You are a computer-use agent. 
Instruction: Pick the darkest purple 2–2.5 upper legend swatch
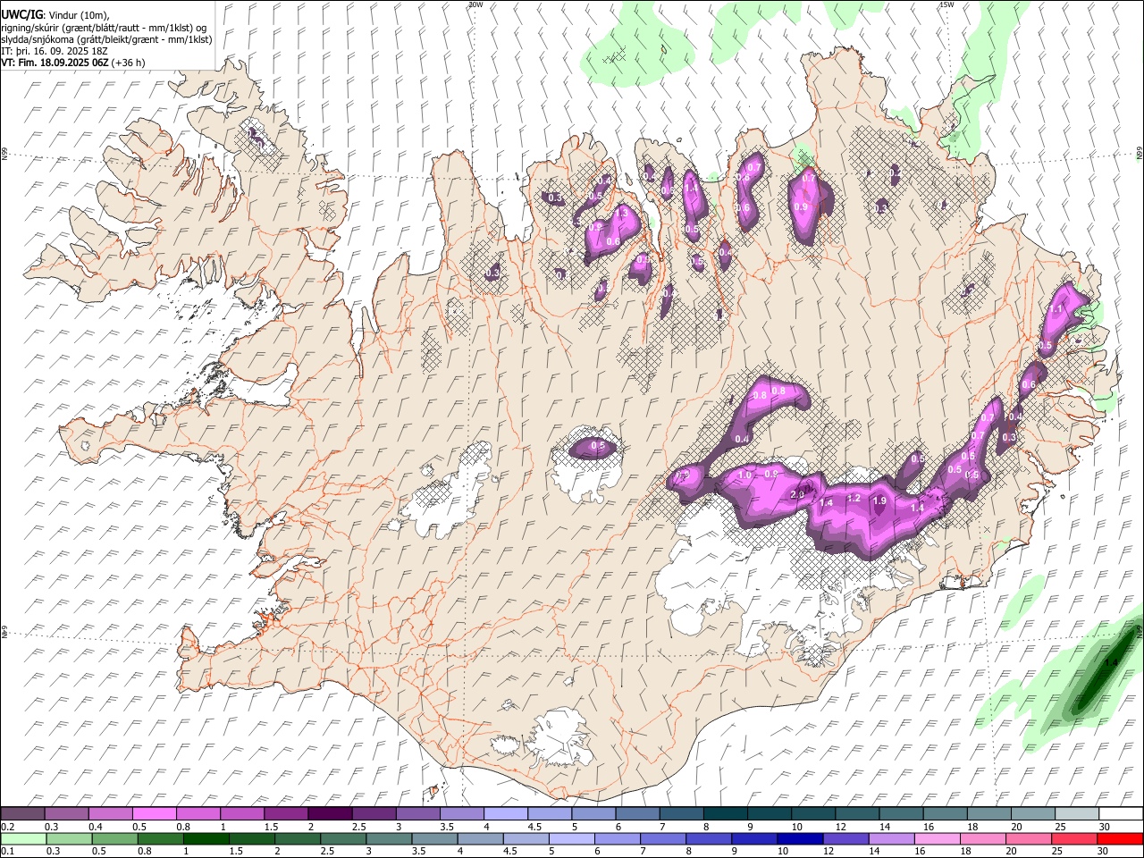coord(330,814)
